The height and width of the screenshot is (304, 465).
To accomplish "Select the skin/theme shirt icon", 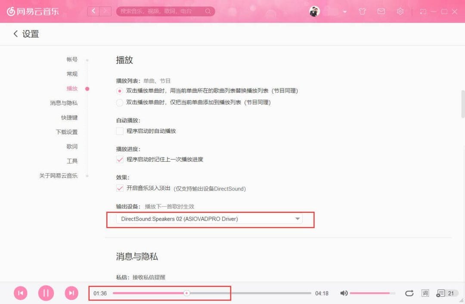I will coord(362,12).
